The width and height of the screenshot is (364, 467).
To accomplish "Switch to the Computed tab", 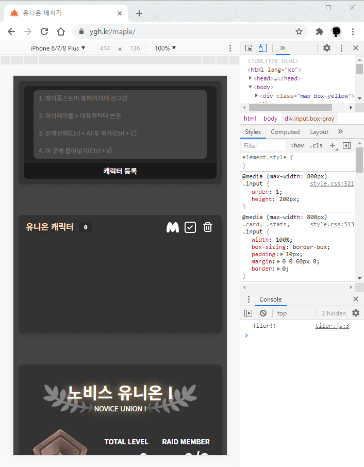I will coord(285,132).
